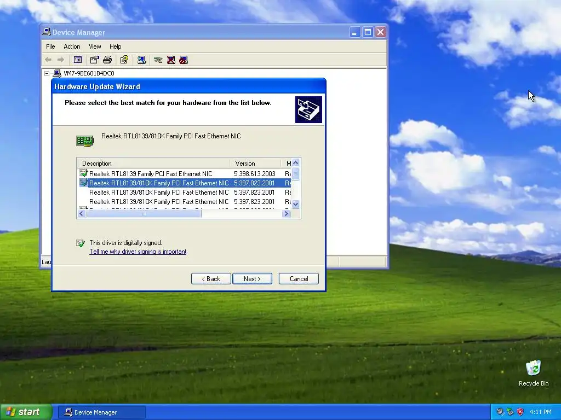The image size is (561, 420).
Task: Click the Help icon with yellow question mark
Action: coord(124,60)
